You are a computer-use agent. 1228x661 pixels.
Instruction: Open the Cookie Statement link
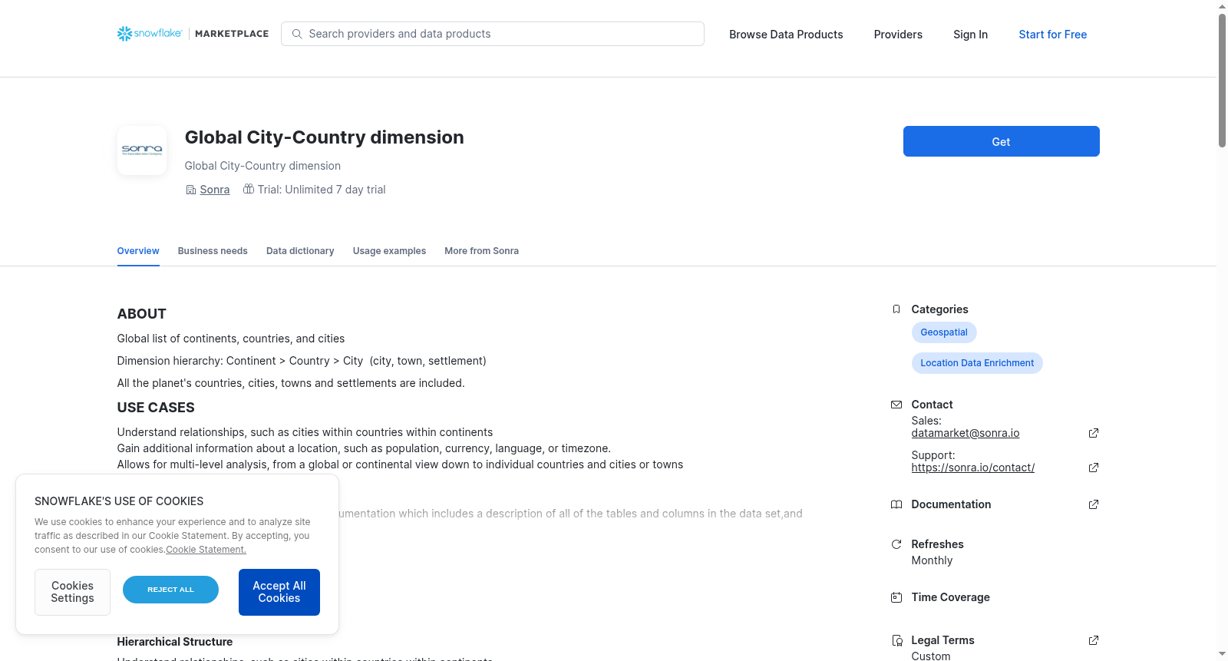pyautogui.click(x=206, y=550)
